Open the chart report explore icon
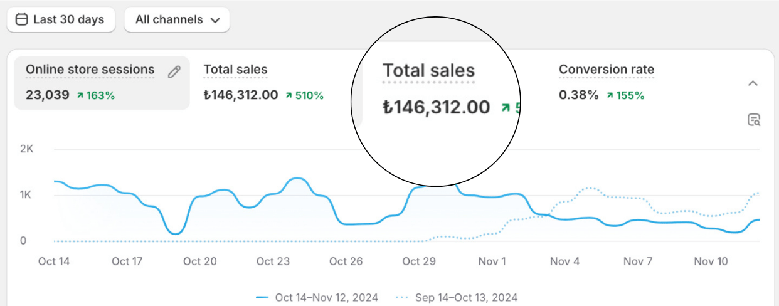Screen dimensions: 779x306 pyautogui.click(x=754, y=120)
